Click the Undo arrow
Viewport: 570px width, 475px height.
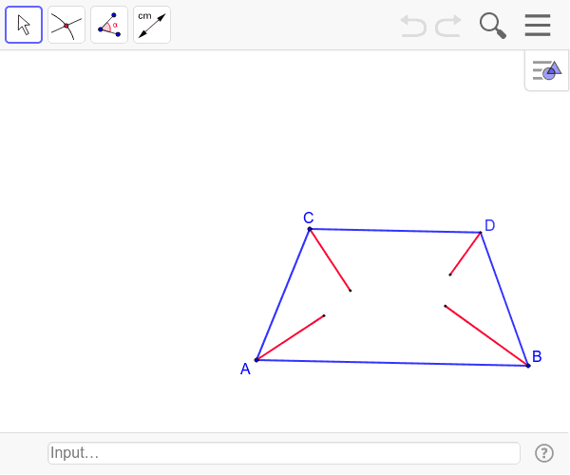coord(413,26)
